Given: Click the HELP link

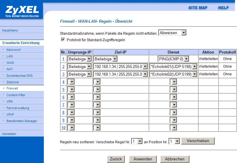Looking at the screenshot, I should [223, 8].
